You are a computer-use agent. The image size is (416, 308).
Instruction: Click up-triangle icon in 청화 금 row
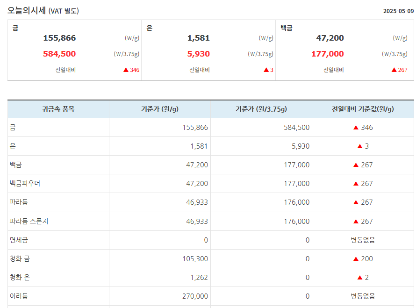[x=356, y=259]
